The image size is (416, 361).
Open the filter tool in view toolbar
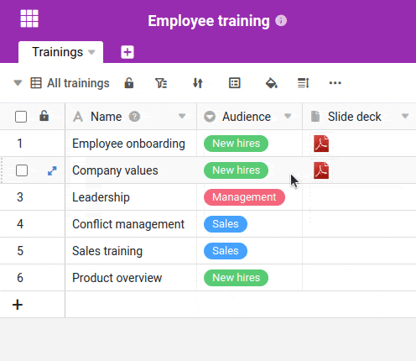[161, 83]
